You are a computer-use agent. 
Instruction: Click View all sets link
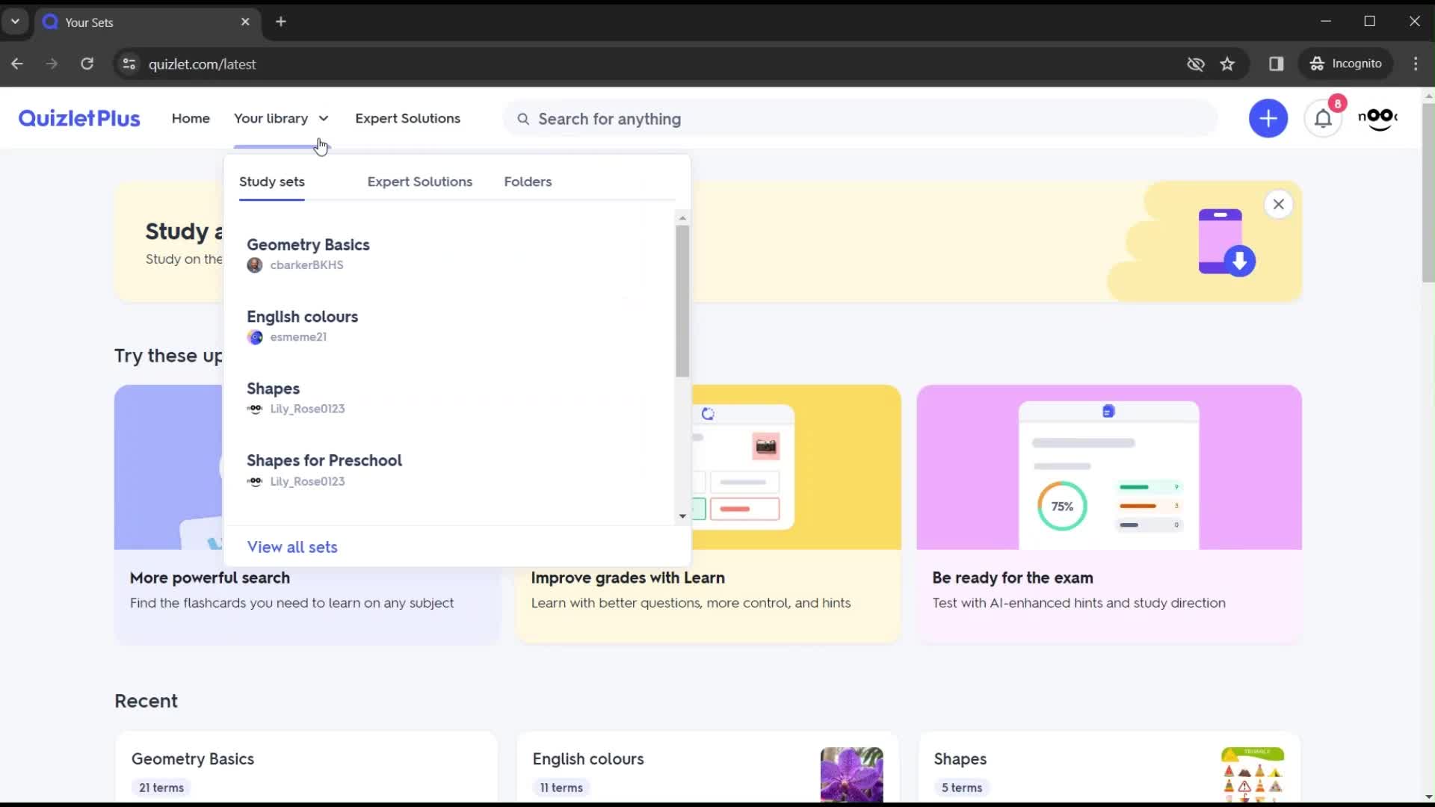pyautogui.click(x=292, y=547)
